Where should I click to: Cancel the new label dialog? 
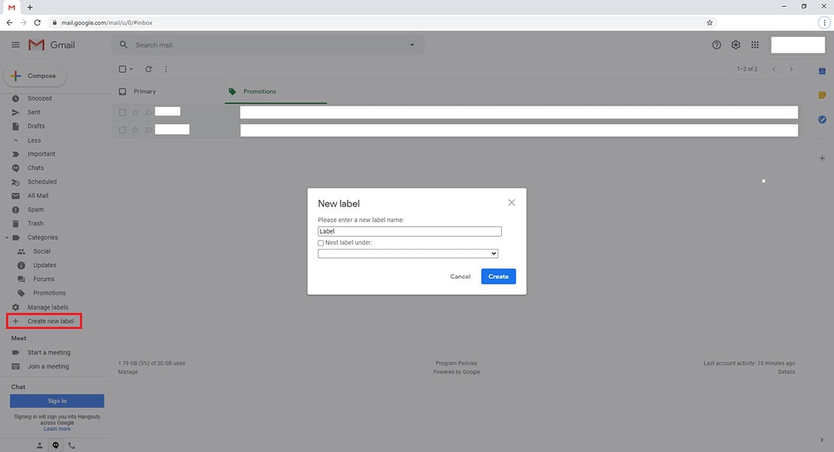pos(459,276)
